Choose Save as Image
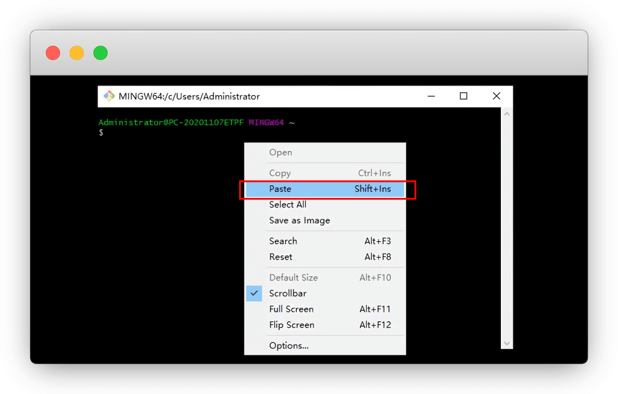Viewport: 618px width, 394px height. pyautogui.click(x=299, y=220)
